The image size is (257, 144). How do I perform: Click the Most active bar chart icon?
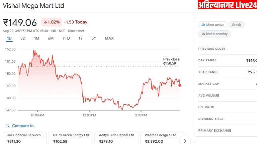pyautogui.click(x=202, y=25)
